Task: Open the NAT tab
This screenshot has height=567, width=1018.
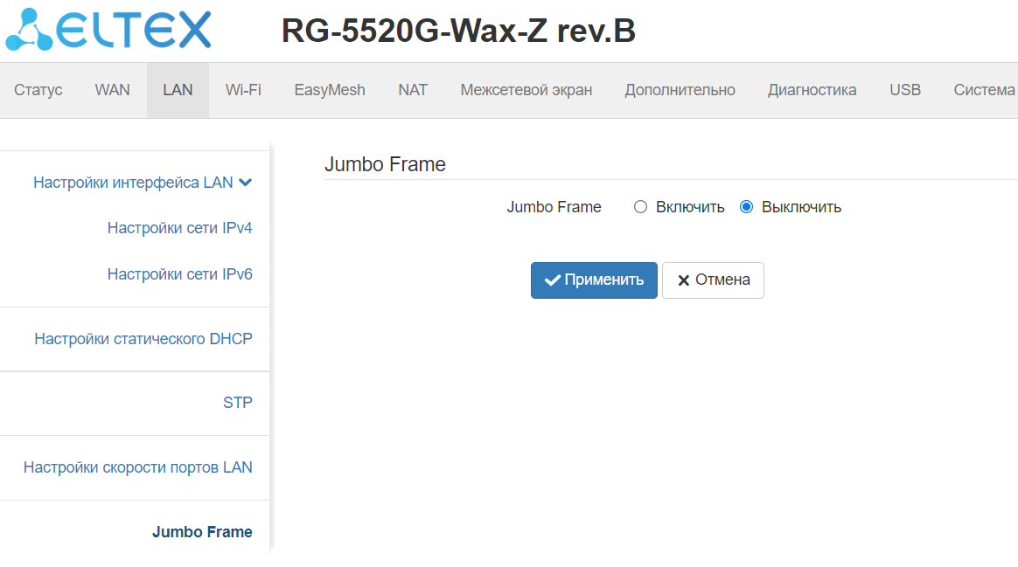Action: click(413, 90)
